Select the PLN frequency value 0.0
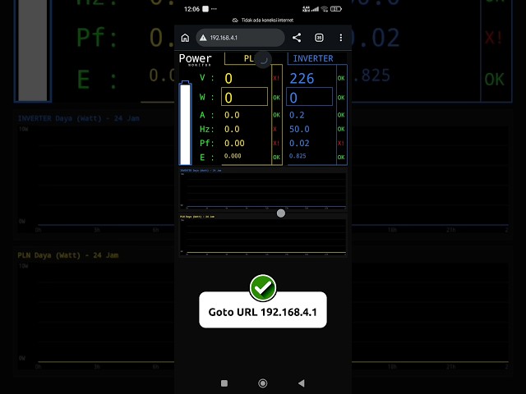This screenshot has width=526, height=394. click(232, 129)
